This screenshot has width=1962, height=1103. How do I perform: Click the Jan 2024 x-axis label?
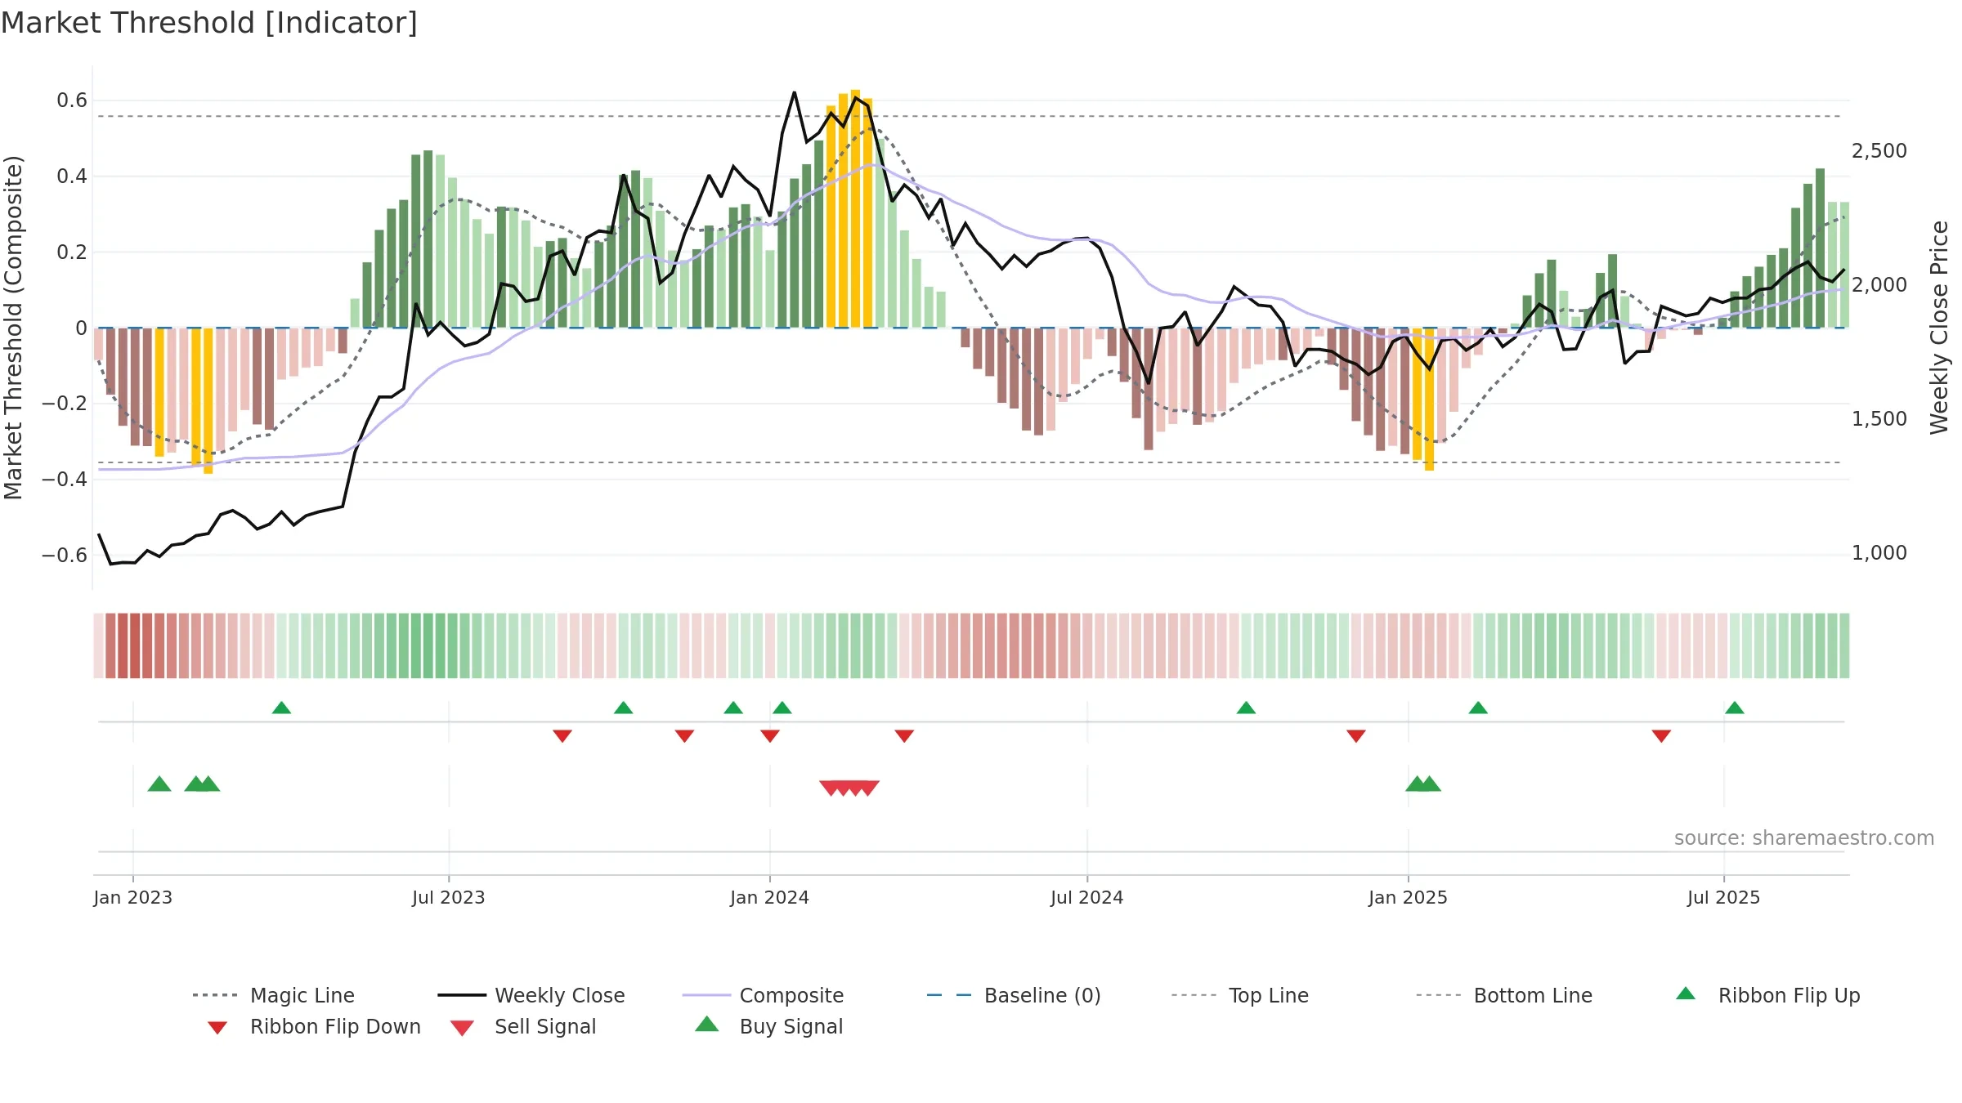[770, 898]
